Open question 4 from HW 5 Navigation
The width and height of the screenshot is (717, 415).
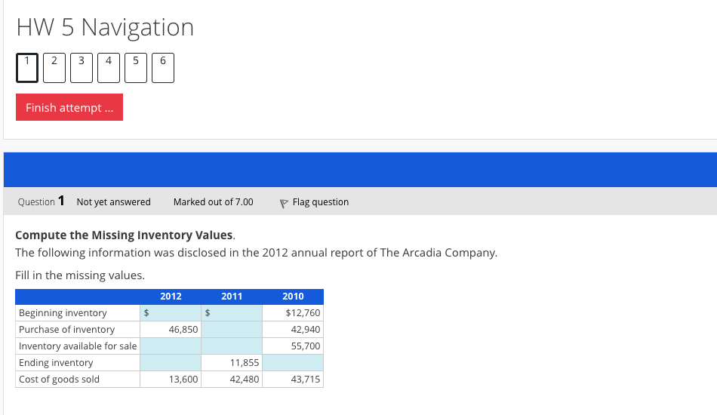coord(108,67)
